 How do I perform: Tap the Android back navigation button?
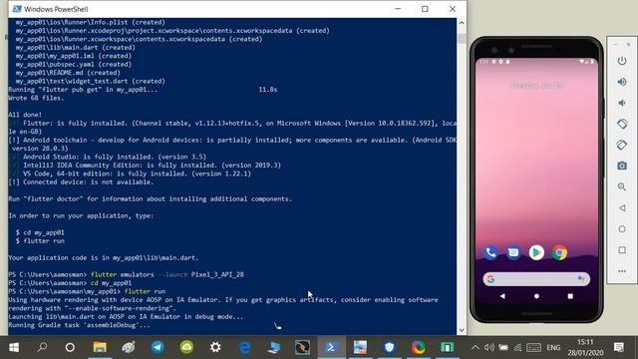pyautogui.click(x=502, y=296)
